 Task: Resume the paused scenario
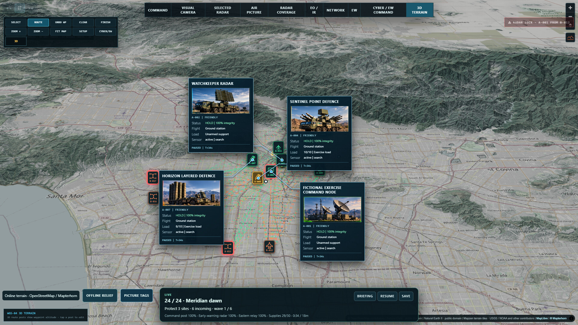tap(387, 296)
